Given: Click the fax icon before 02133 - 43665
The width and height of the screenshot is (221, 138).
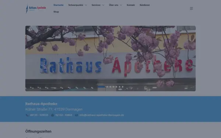Looking at the screenshot, I should [52, 115].
